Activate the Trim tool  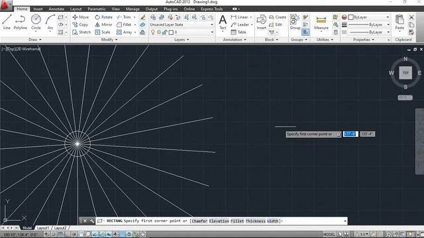pos(124,17)
